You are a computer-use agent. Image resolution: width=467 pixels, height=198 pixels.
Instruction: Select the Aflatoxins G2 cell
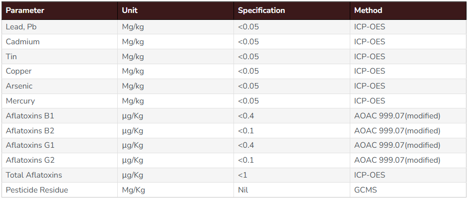pyautogui.click(x=60, y=160)
